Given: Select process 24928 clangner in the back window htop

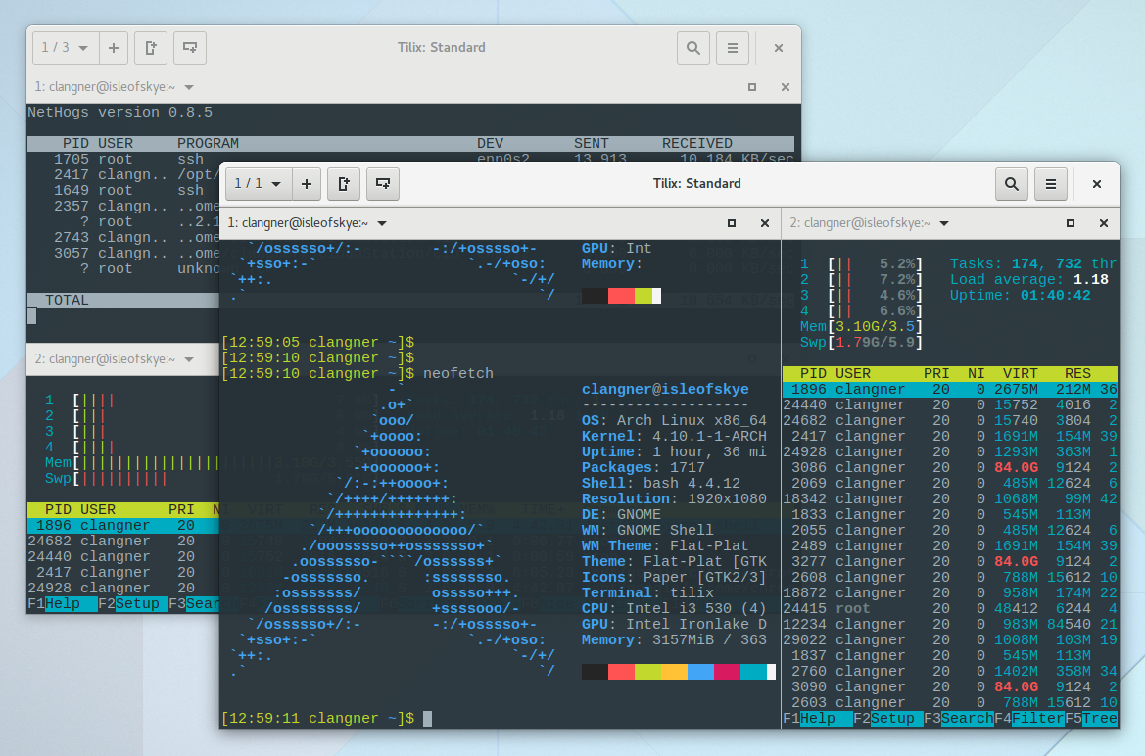Looking at the screenshot, I should coord(123,588).
